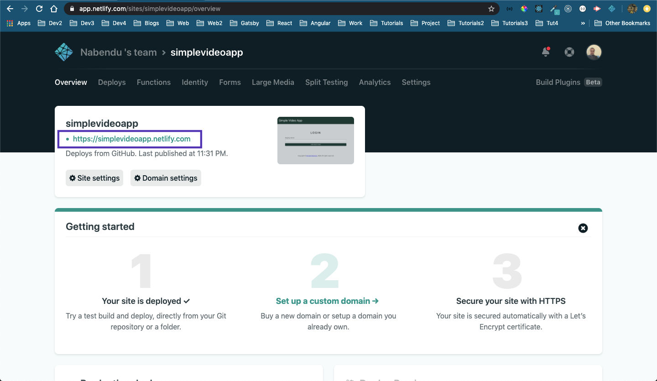This screenshot has width=657, height=381.
Task: Open the Gatsby bookmarks folder
Action: [x=245, y=23]
